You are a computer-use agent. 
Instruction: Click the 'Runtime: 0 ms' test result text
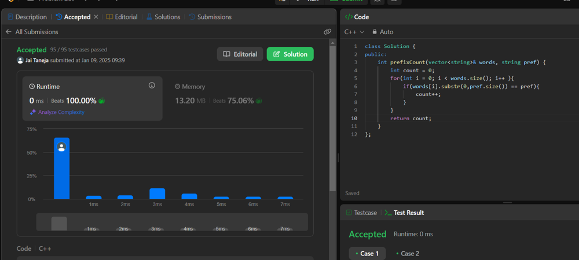(x=413, y=234)
